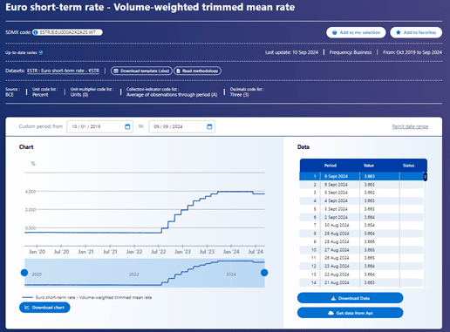The height and width of the screenshot is (332, 450).
Task: Select the 29 Aug 2024 data row
Action: (x=361, y=234)
